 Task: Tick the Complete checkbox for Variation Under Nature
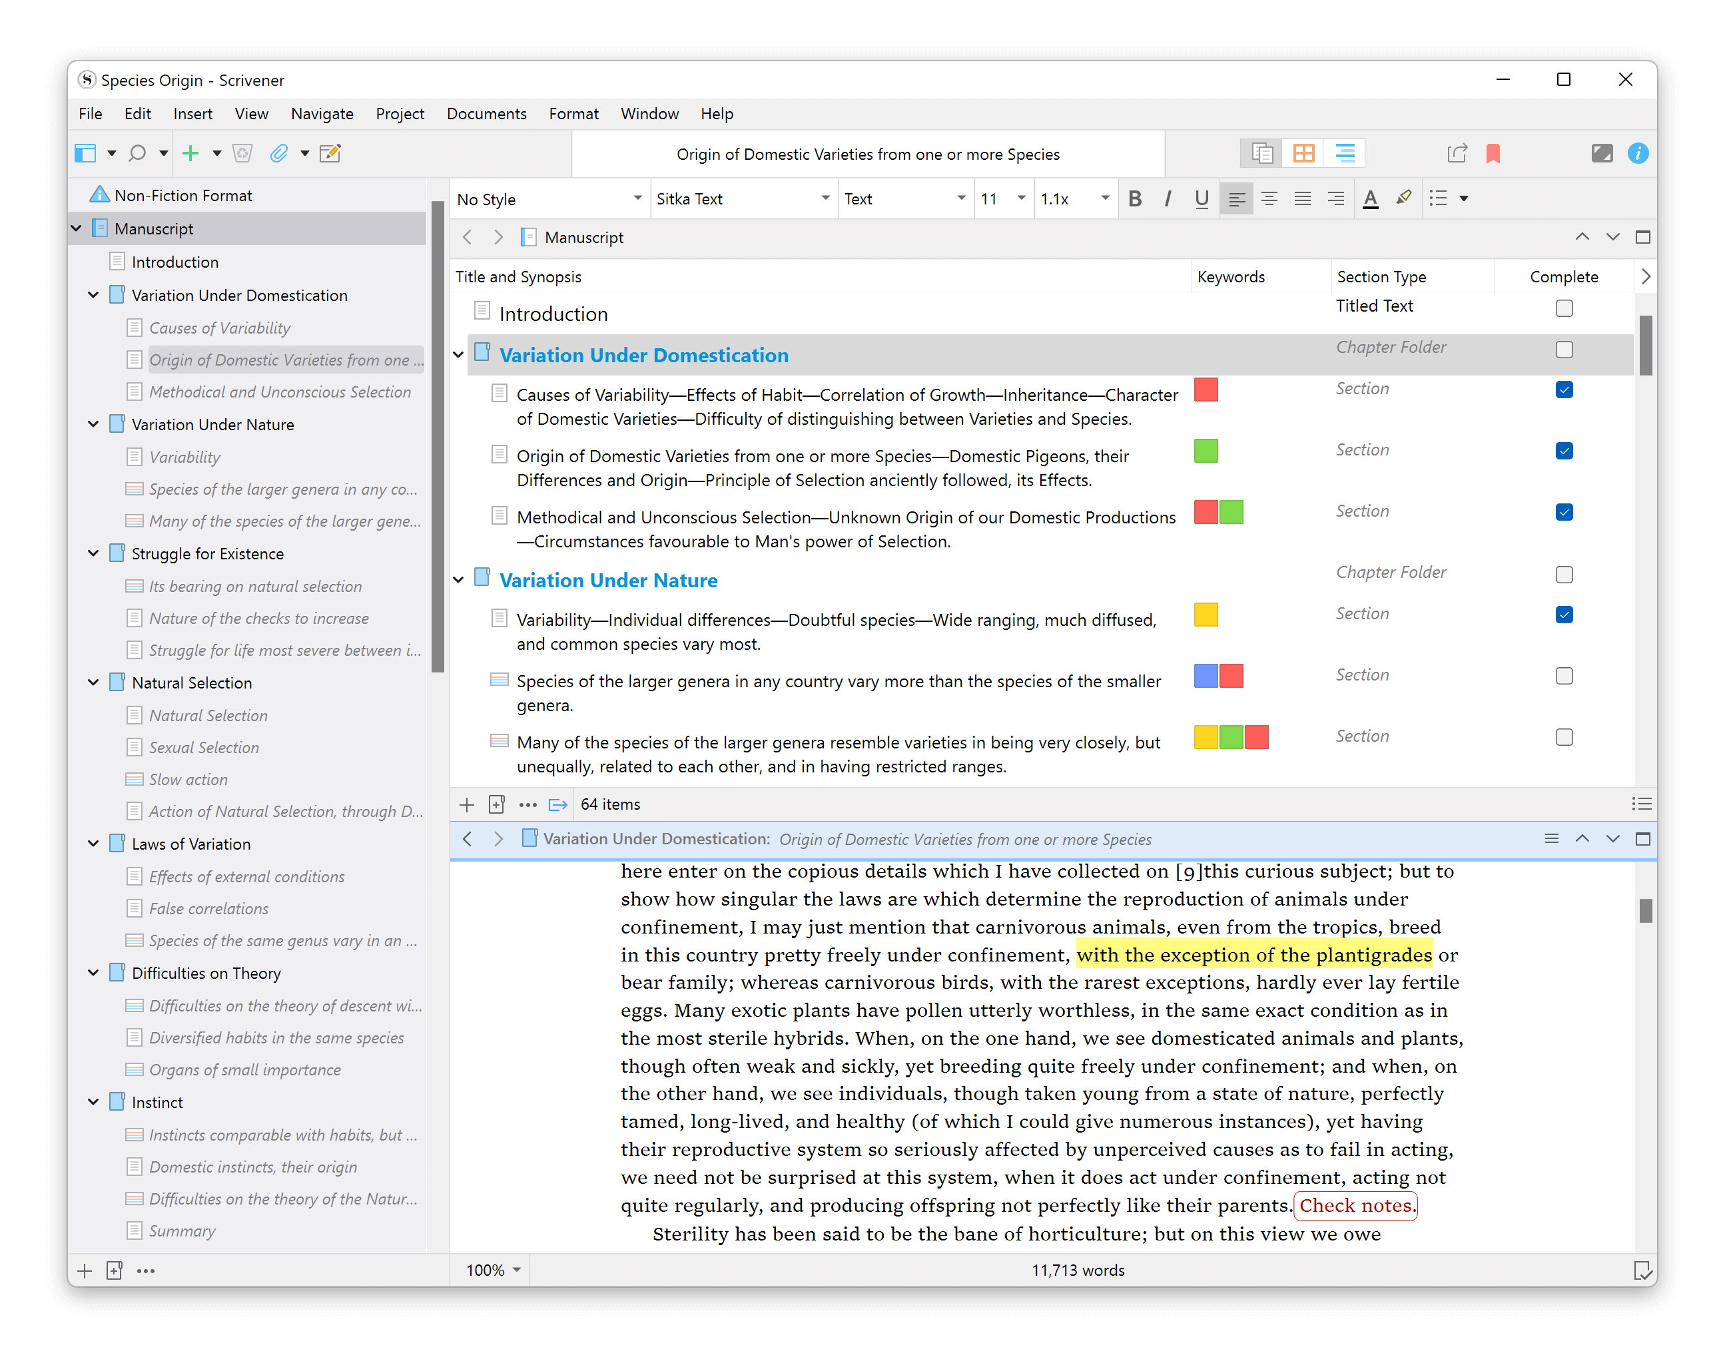pyautogui.click(x=1564, y=575)
